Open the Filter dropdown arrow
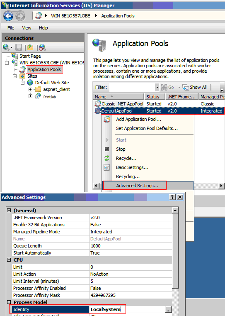225x316 pixels. click(157, 88)
